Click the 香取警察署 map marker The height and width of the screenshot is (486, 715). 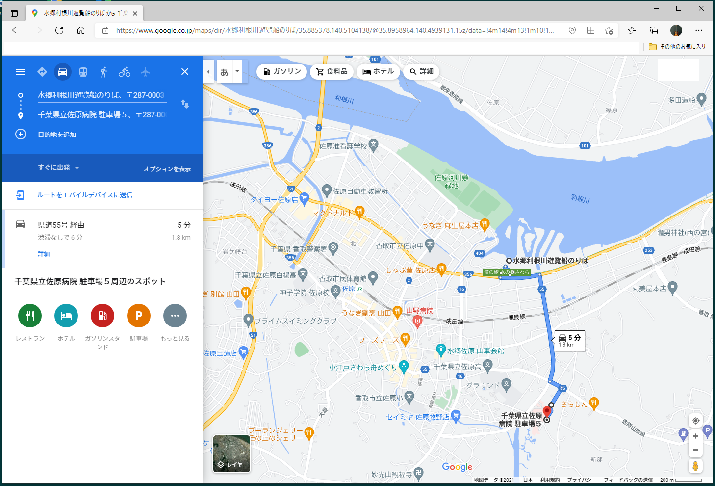click(333, 248)
